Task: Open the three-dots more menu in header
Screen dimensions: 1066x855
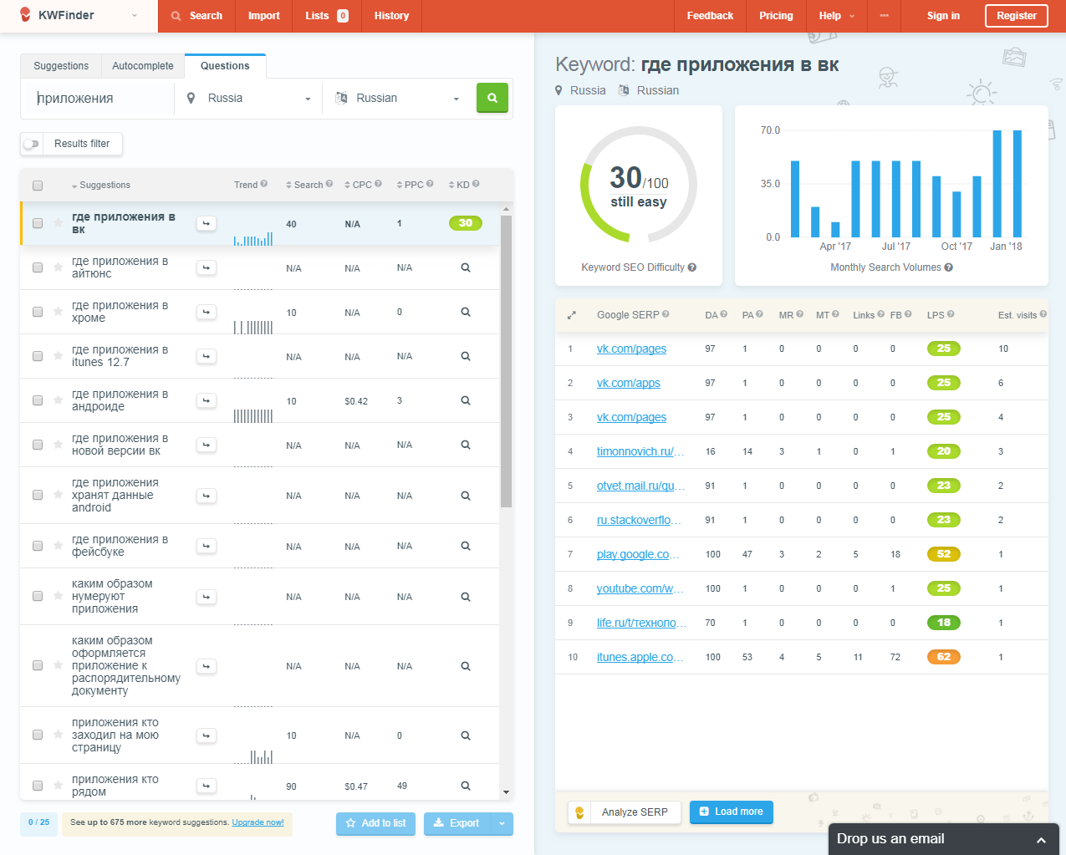Action: [x=884, y=16]
